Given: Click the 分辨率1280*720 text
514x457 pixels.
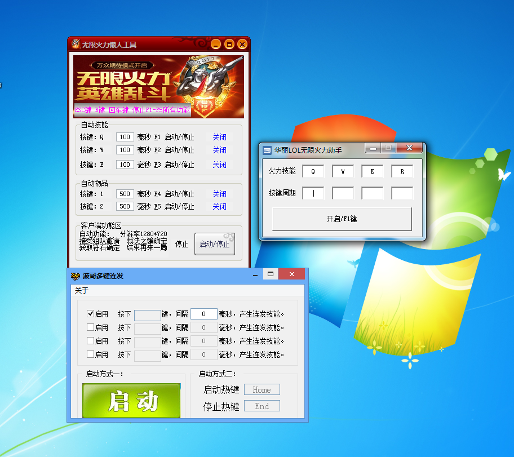Looking at the screenshot, I should point(144,234).
